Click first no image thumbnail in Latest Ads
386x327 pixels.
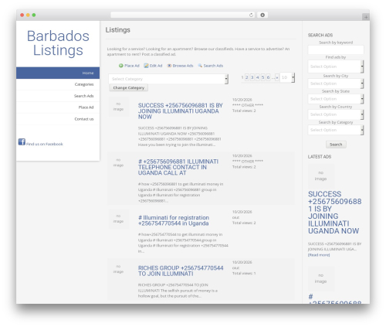pyautogui.click(x=321, y=175)
